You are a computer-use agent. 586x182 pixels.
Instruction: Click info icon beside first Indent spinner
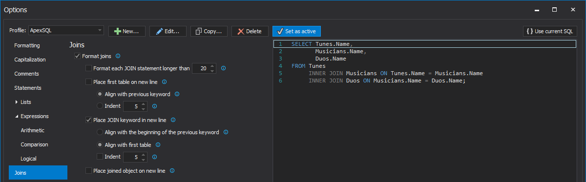pyautogui.click(x=154, y=106)
